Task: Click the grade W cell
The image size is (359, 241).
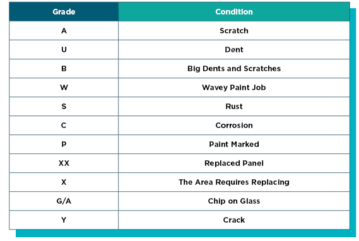Action: pyautogui.click(x=64, y=88)
